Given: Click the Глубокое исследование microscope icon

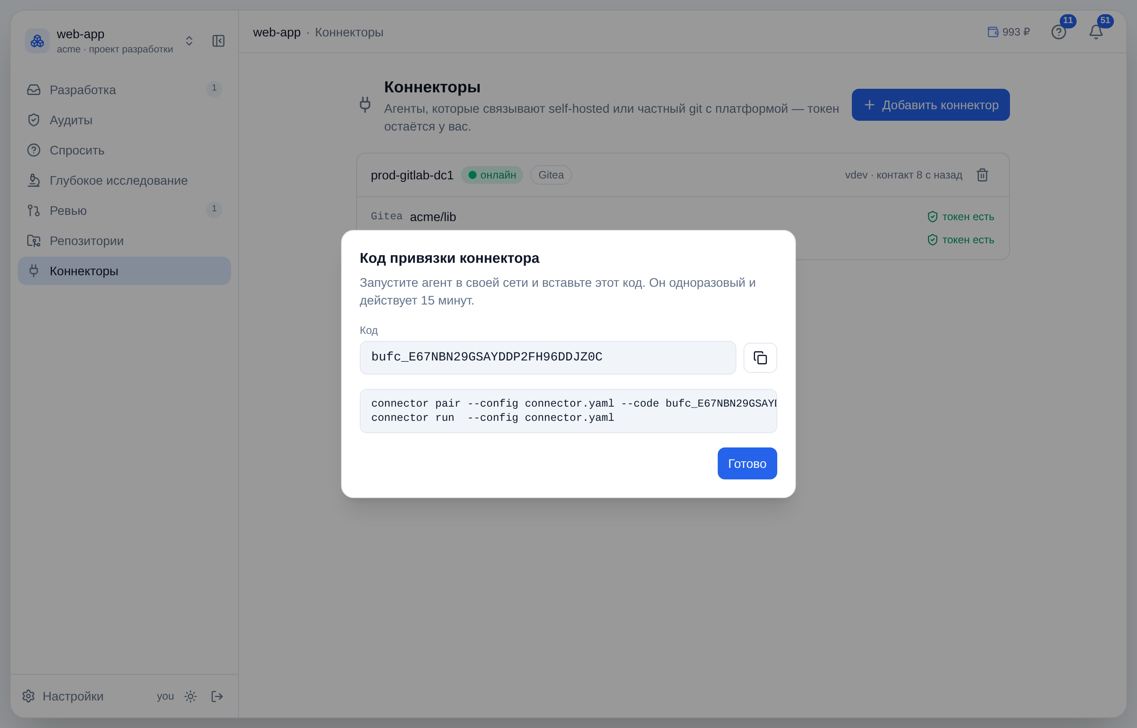Looking at the screenshot, I should pyautogui.click(x=34, y=181).
